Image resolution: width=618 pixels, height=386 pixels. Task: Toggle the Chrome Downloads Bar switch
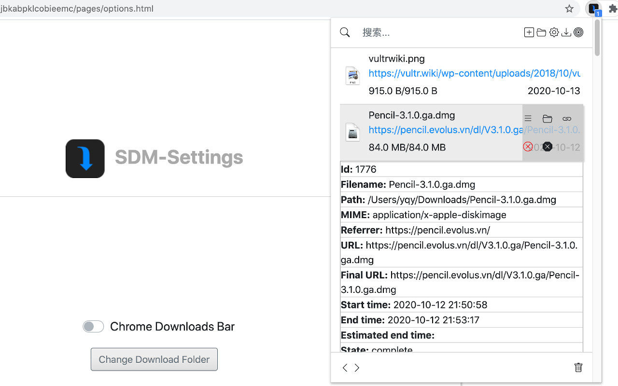(93, 327)
